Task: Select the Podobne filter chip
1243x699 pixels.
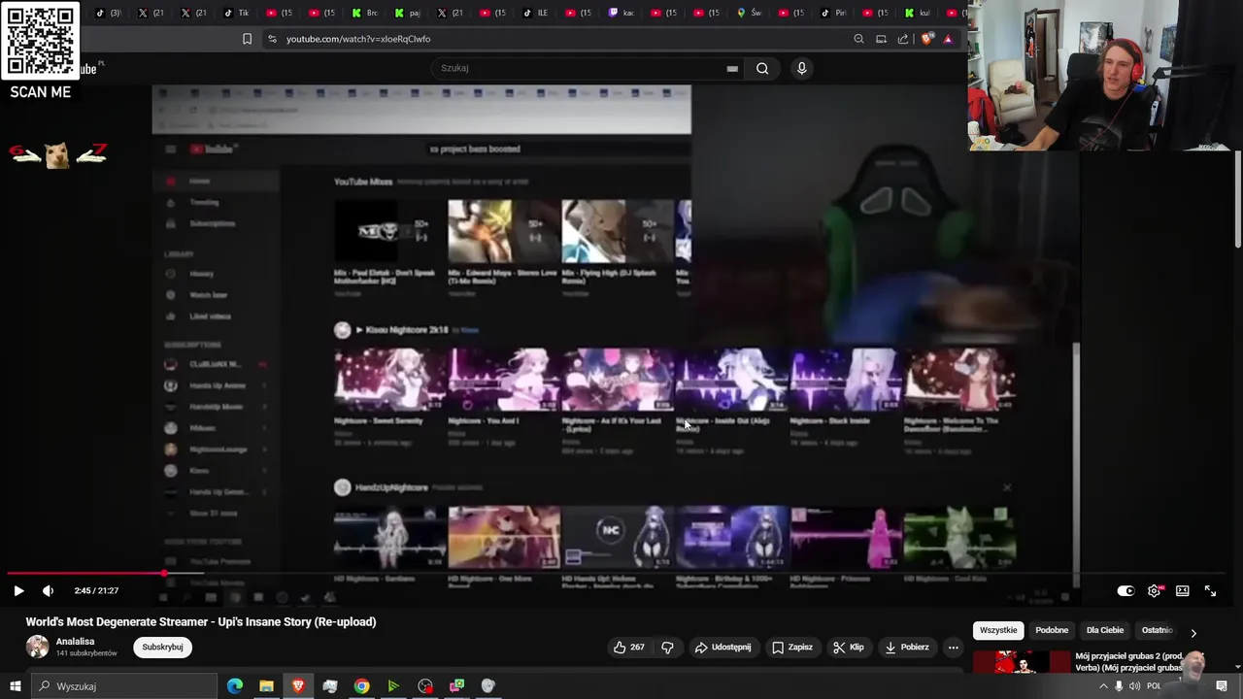Action: click(1052, 630)
